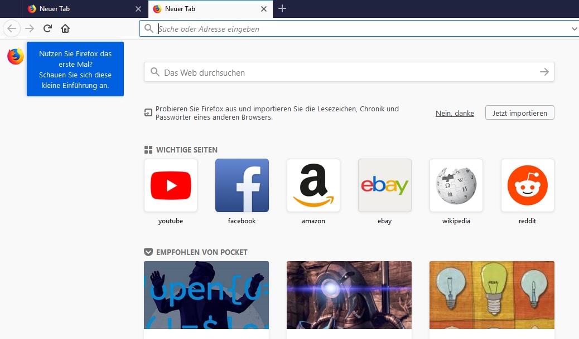Click the Wichtige Seiten grid icon
This screenshot has height=339, width=579.
148,150
